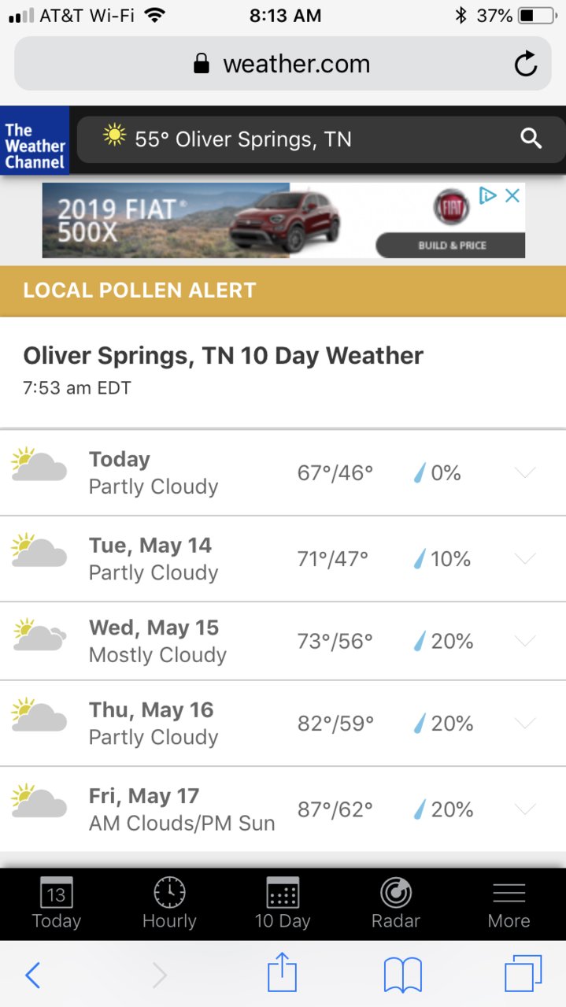Reload the page with refresh icon
This screenshot has height=1007, width=566.
point(525,64)
